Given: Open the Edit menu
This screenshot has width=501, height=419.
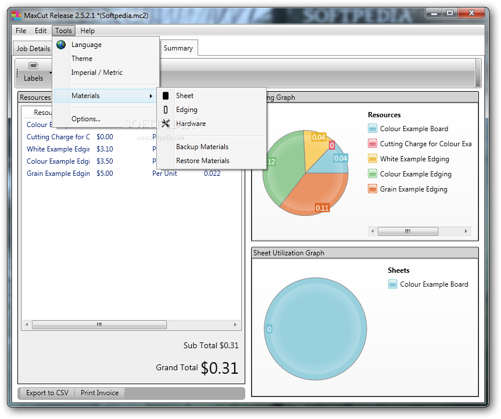Looking at the screenshot, I should pos(41,31).
